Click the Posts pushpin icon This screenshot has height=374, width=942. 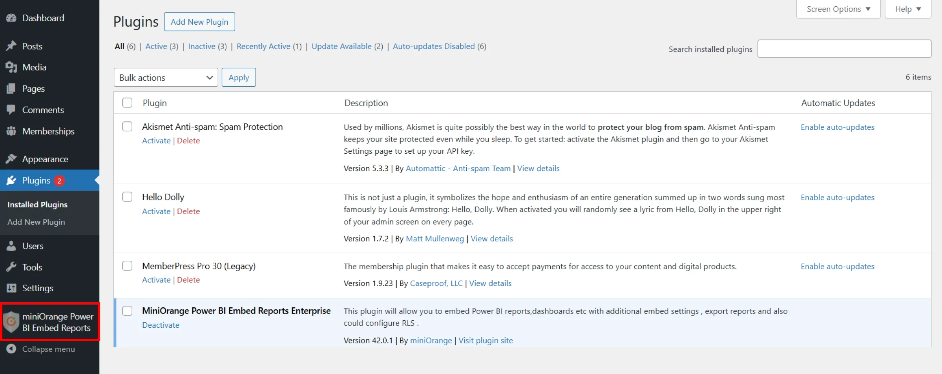(x=11, y=46)
